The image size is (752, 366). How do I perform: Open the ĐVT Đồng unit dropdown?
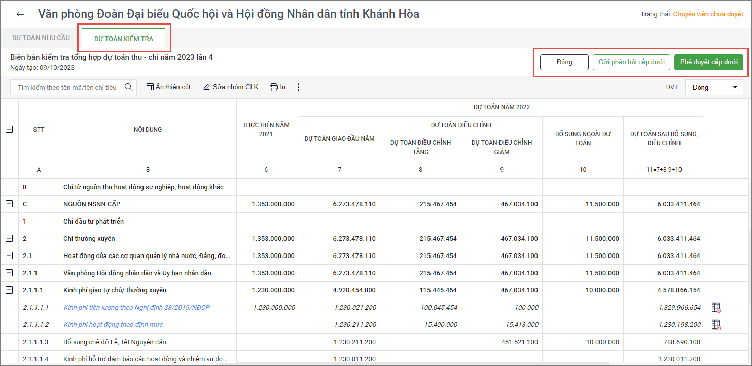[x=714, y=87]
